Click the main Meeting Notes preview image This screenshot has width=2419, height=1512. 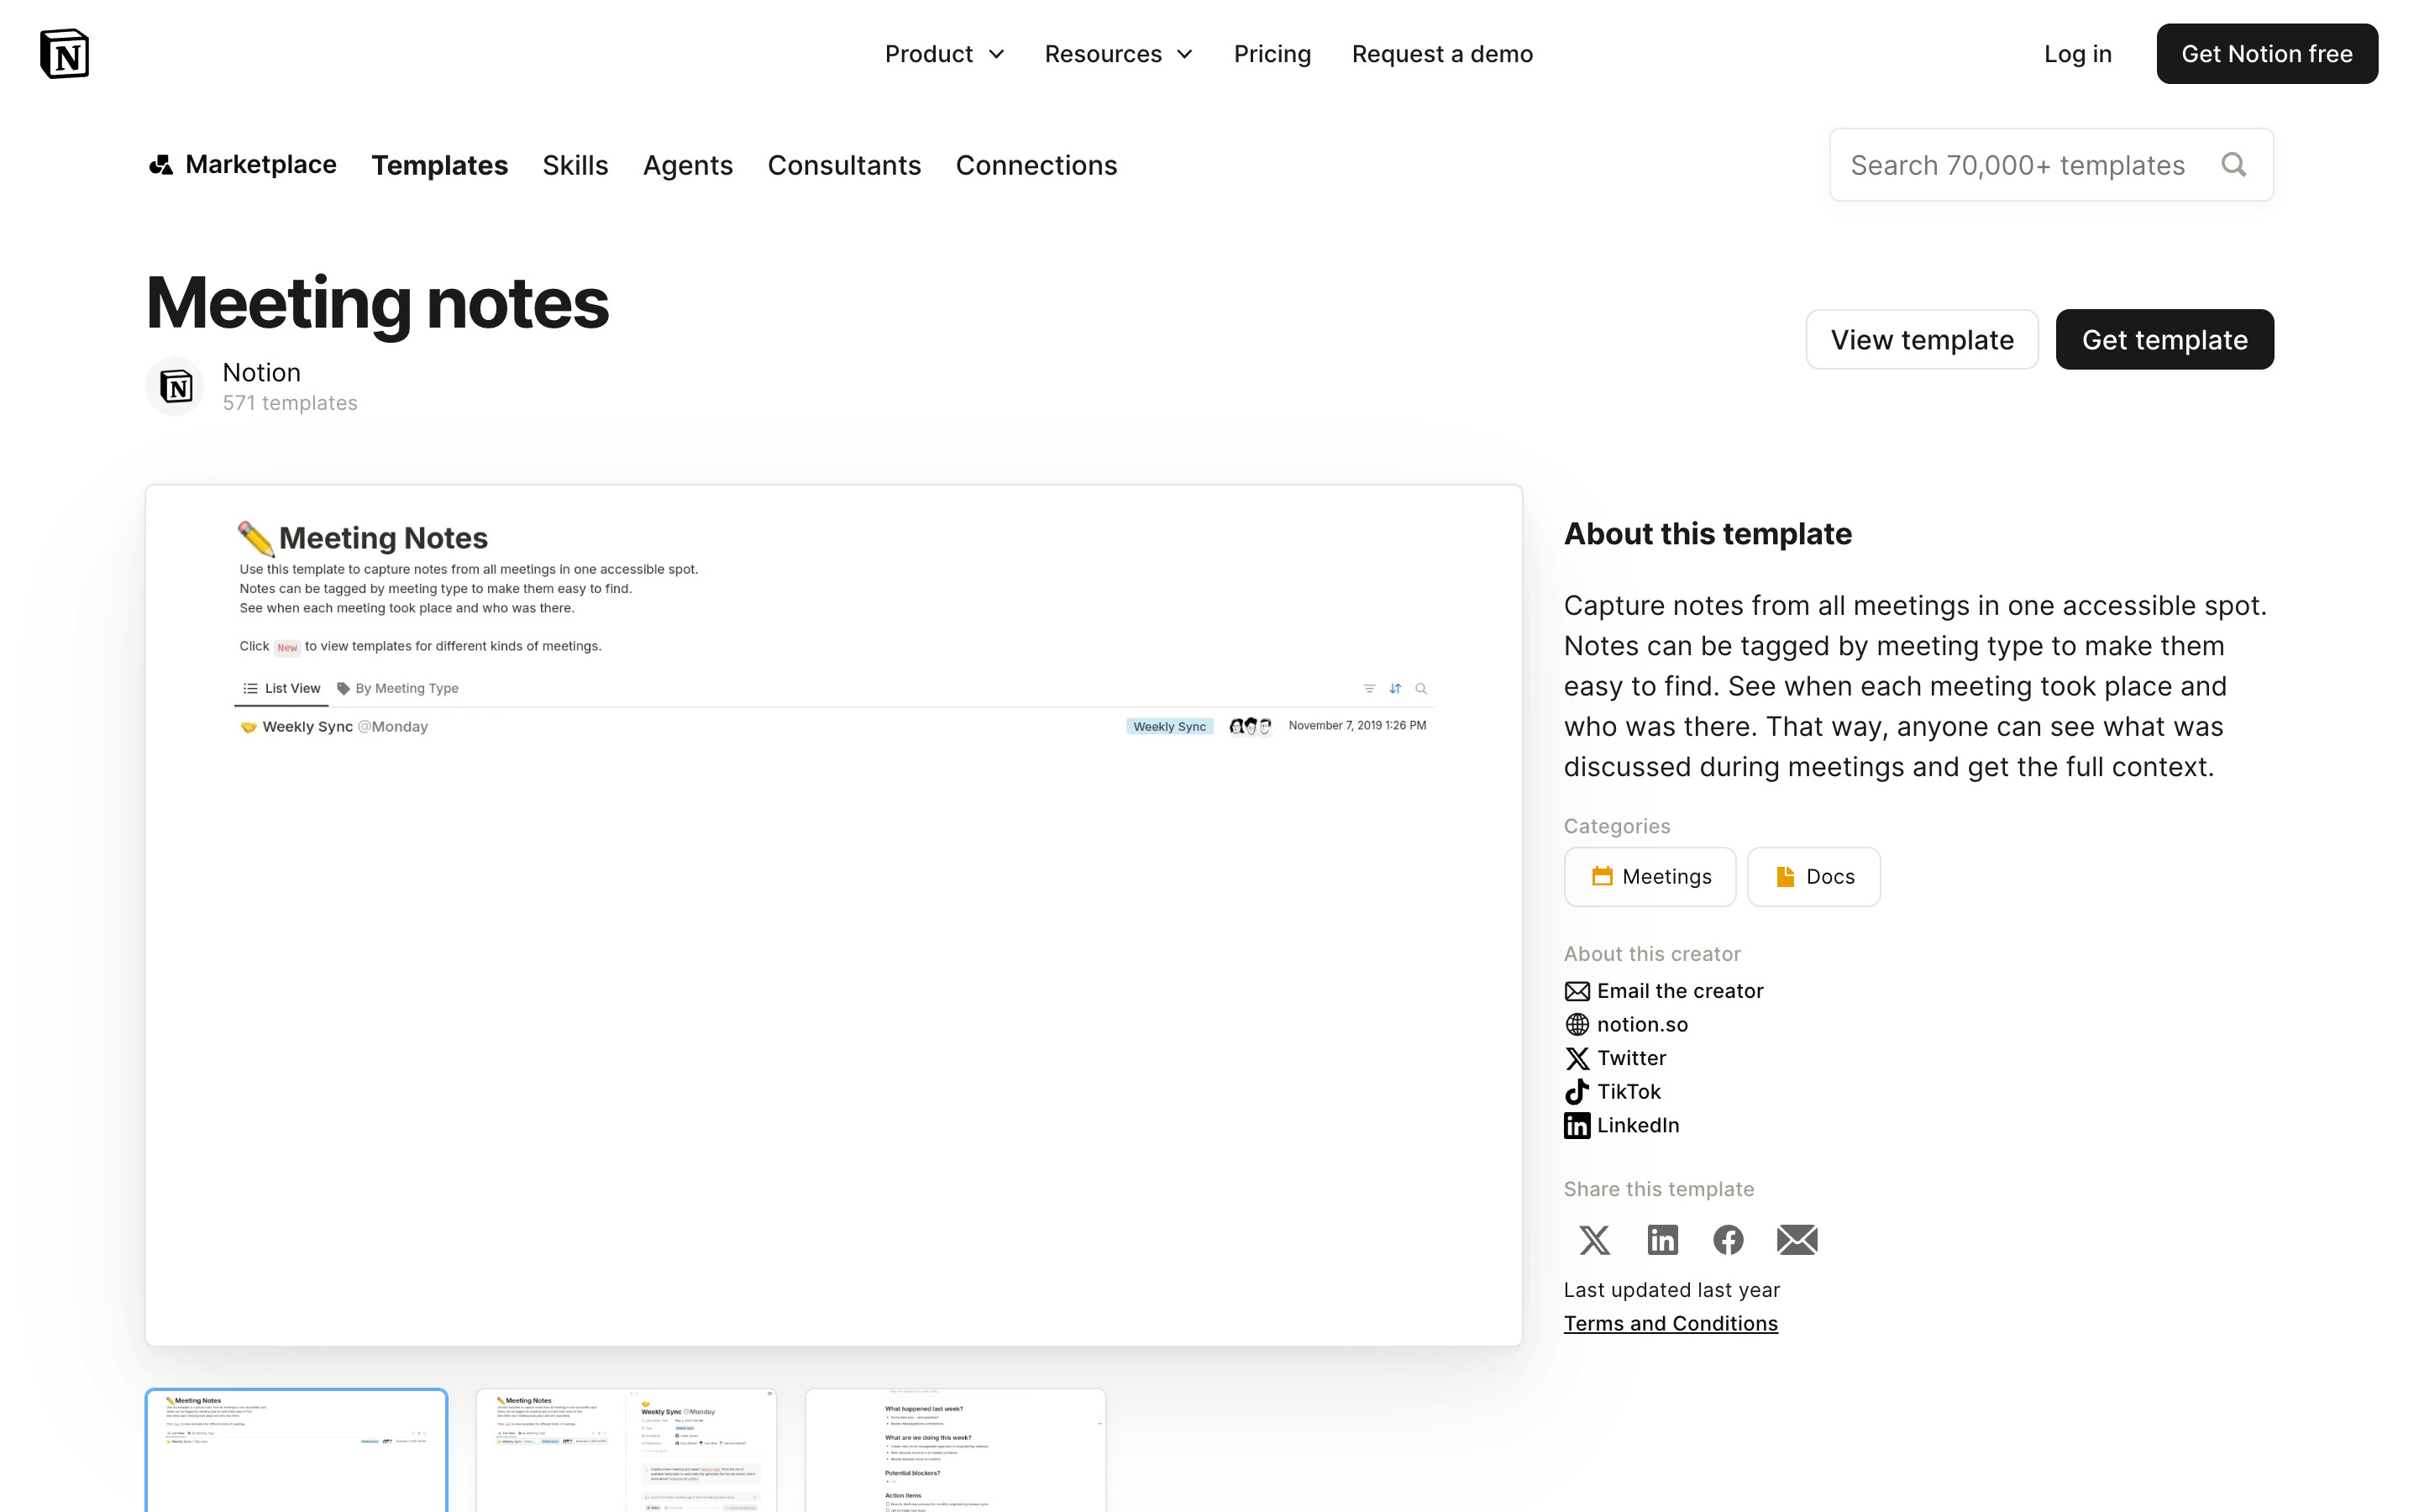[x=834, y=915]
